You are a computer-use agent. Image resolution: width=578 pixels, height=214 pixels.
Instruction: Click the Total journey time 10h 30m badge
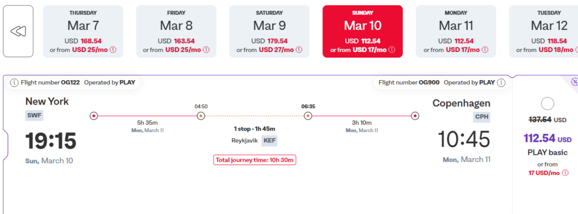(x=255, y=160)
